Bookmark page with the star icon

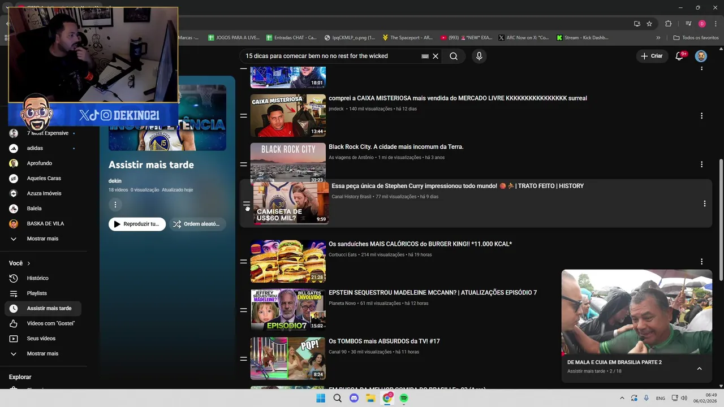pyautogui.click(x=649, y=24)
